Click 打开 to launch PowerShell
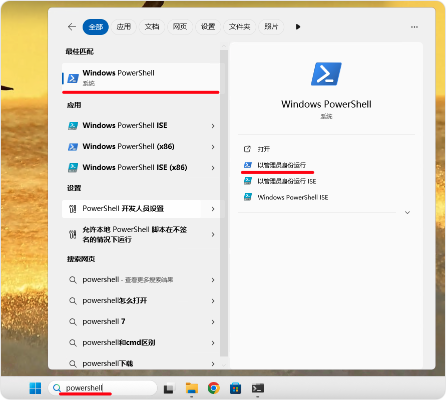This screenshot has width=446, height=400. pos(264,149)
